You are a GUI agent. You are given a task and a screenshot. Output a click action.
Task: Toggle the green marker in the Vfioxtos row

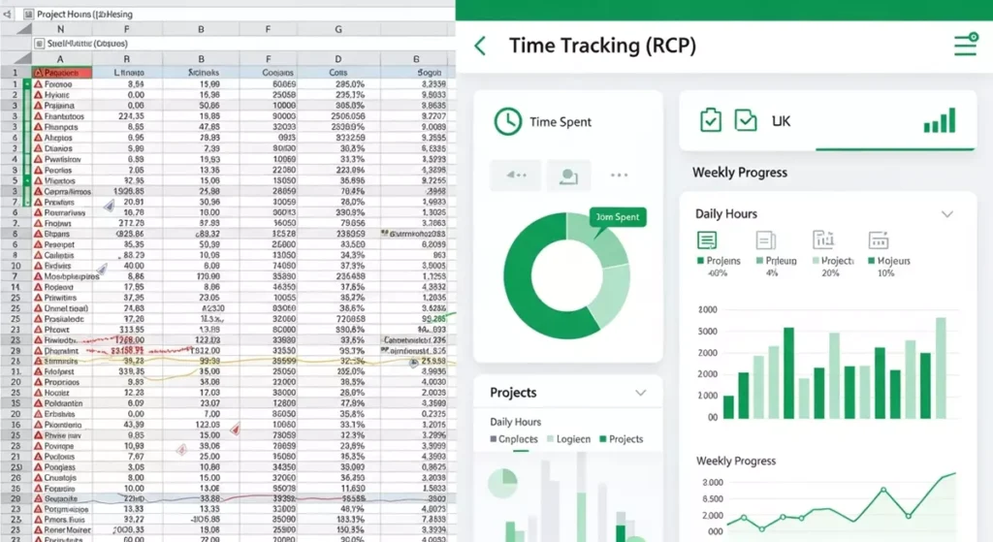coord(27,180)
